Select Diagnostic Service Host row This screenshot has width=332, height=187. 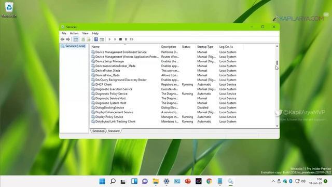tap(110, 98)
